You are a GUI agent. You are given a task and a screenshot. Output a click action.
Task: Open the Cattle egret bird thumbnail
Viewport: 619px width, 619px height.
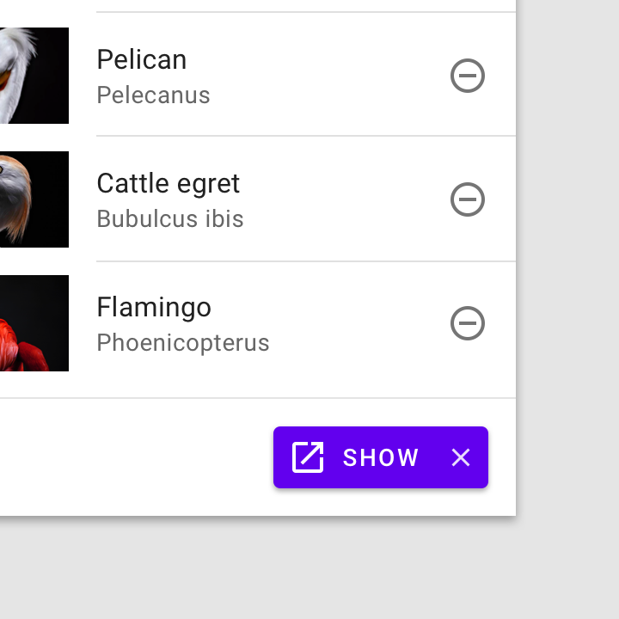[x=33, y=199]
